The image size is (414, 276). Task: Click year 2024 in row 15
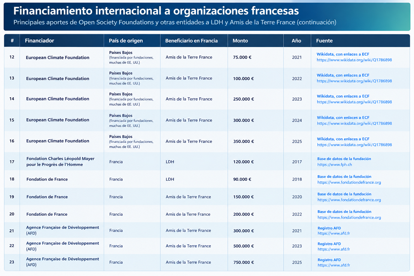point(297,120)
